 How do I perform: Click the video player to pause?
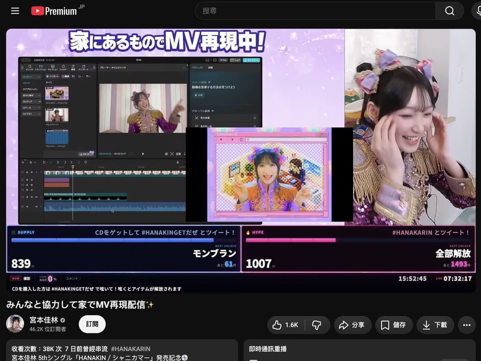point(241,160)
